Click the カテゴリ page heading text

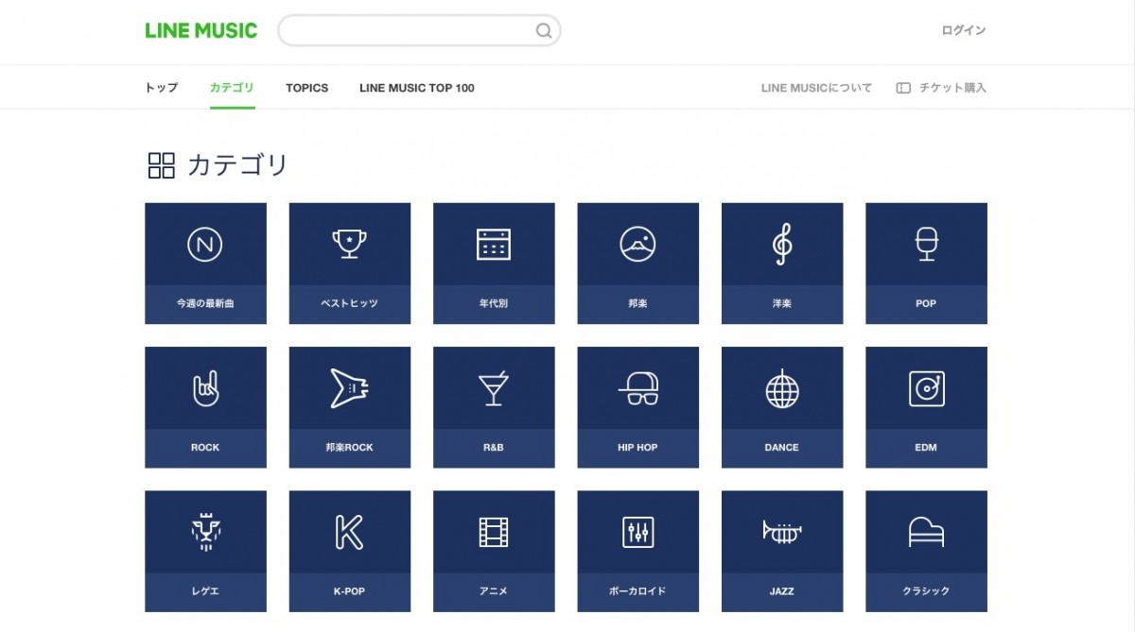pyautogui.click(x=237, y=165)
